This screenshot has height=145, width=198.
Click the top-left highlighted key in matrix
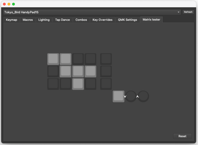(53, 59)
